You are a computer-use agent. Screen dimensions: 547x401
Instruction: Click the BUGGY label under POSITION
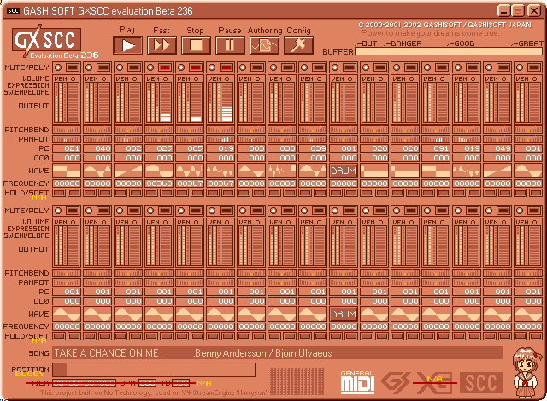pos(30,374)
